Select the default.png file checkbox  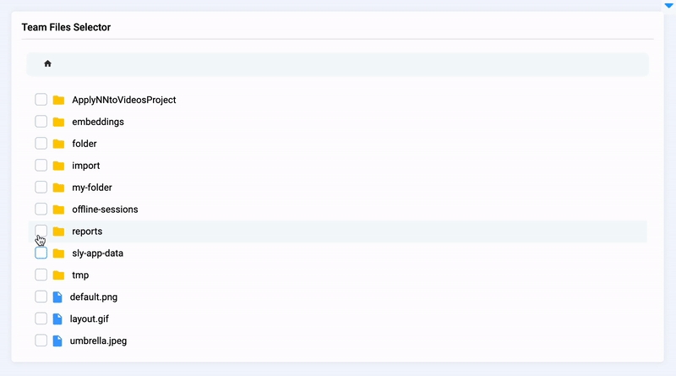(x=41, y=297)
